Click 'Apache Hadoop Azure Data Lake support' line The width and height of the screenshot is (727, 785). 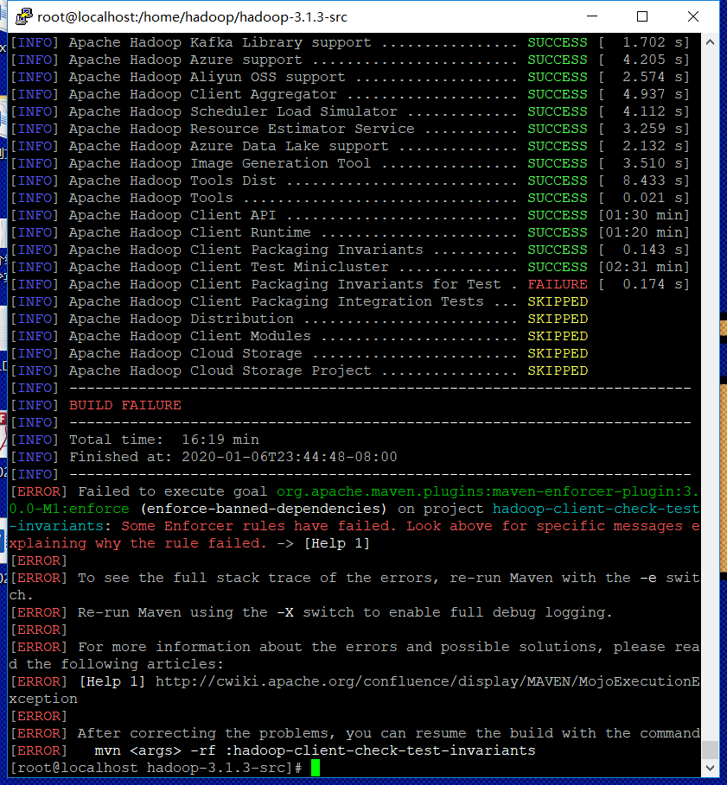tap(350, 146)
